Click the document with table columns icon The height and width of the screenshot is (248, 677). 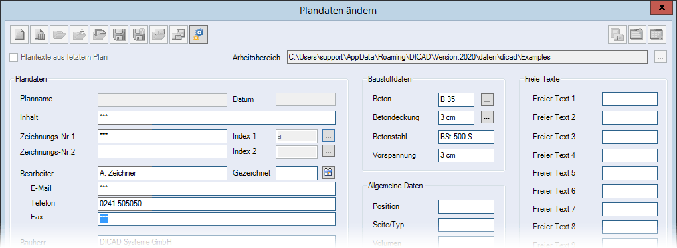(40, 34)
